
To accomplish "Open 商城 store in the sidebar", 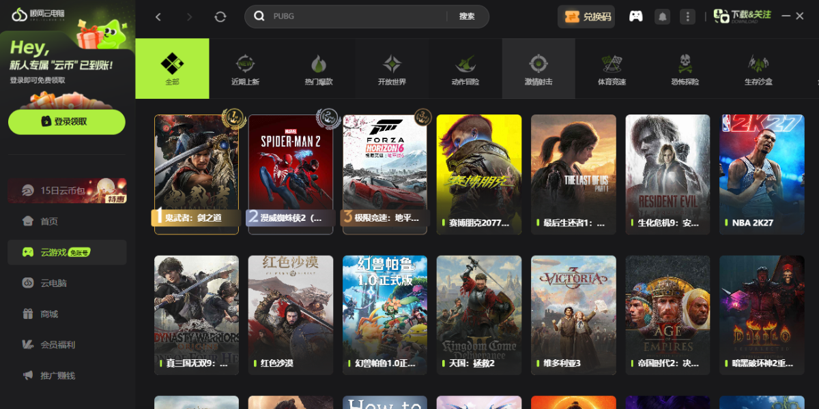I will [x=67, y=314].
